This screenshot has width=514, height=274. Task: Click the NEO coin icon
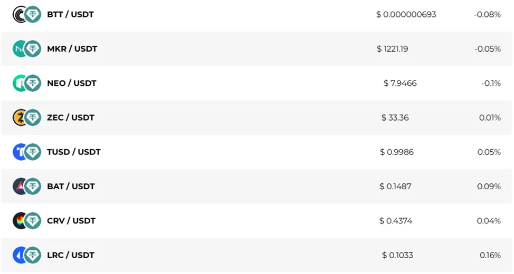[19, 83]
